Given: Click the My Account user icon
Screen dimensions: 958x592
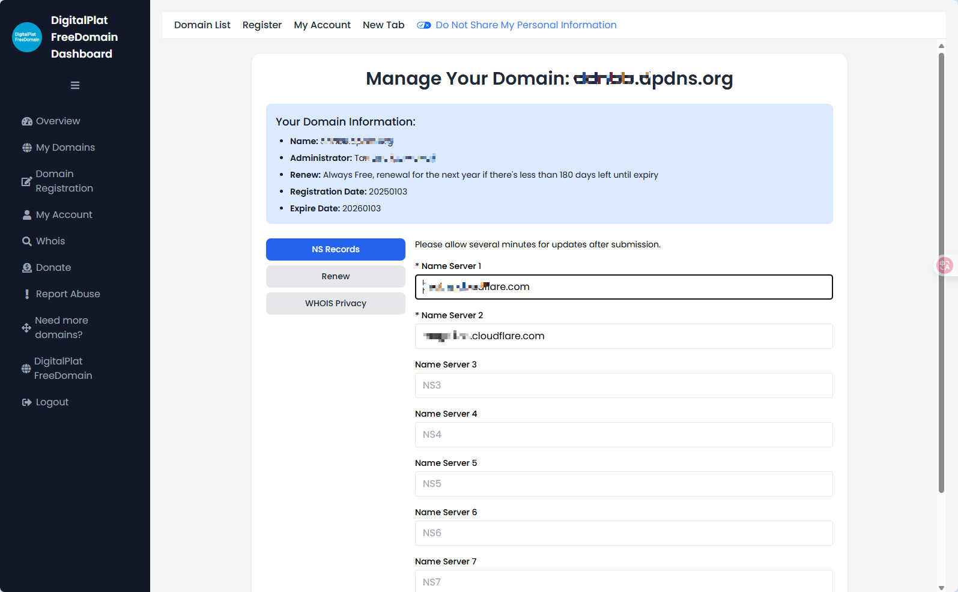Looking at the screenshot, I should tap(27, 215).
